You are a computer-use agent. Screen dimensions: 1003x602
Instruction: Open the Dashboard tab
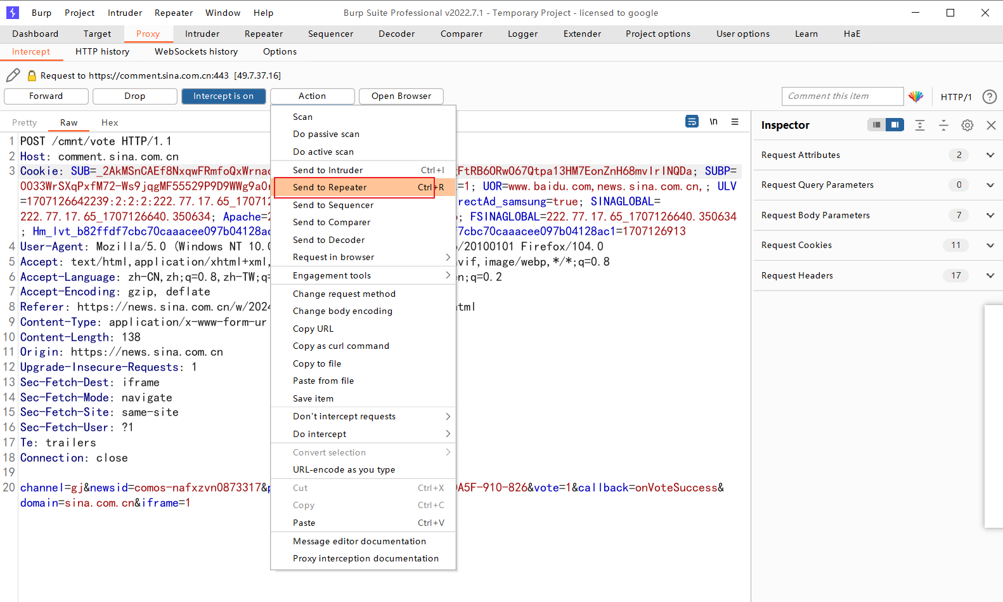pyautogui.click(x=36, y=34)
